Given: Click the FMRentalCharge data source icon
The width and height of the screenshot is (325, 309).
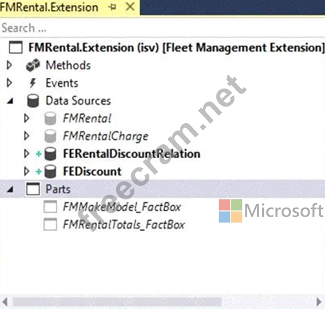Looking at the screenshot, I should 50,136.
